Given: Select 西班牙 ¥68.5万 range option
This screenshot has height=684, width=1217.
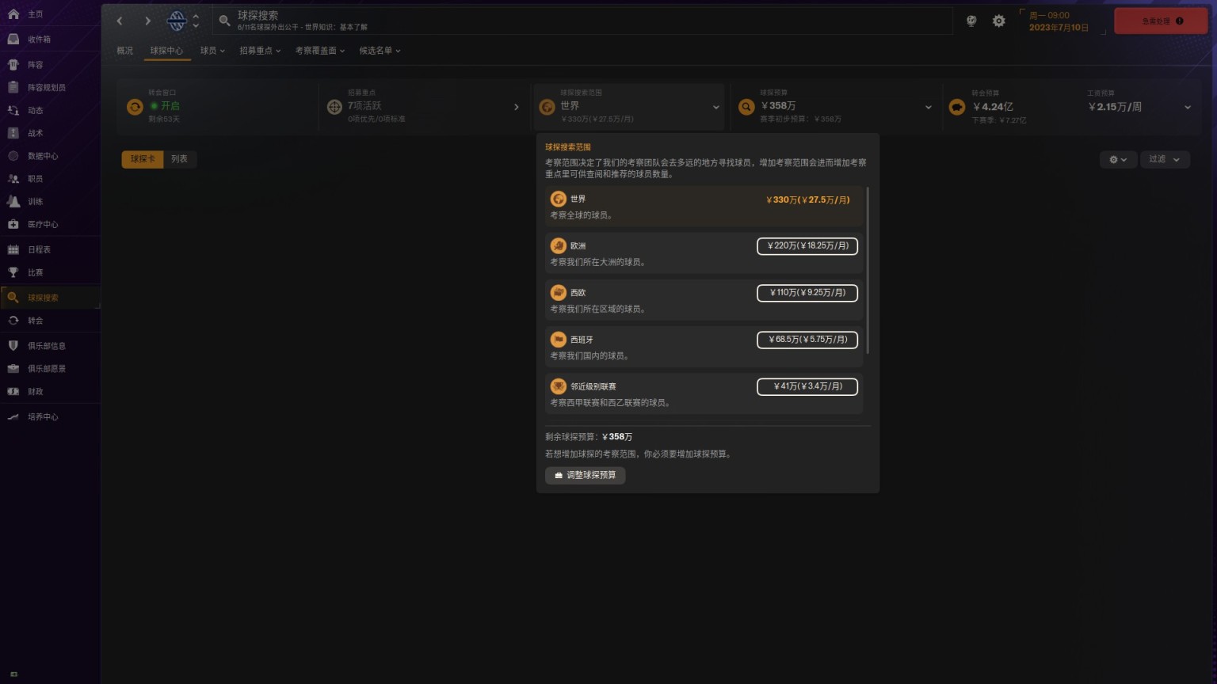Looking at the screenshot, I should click(807, 340).
